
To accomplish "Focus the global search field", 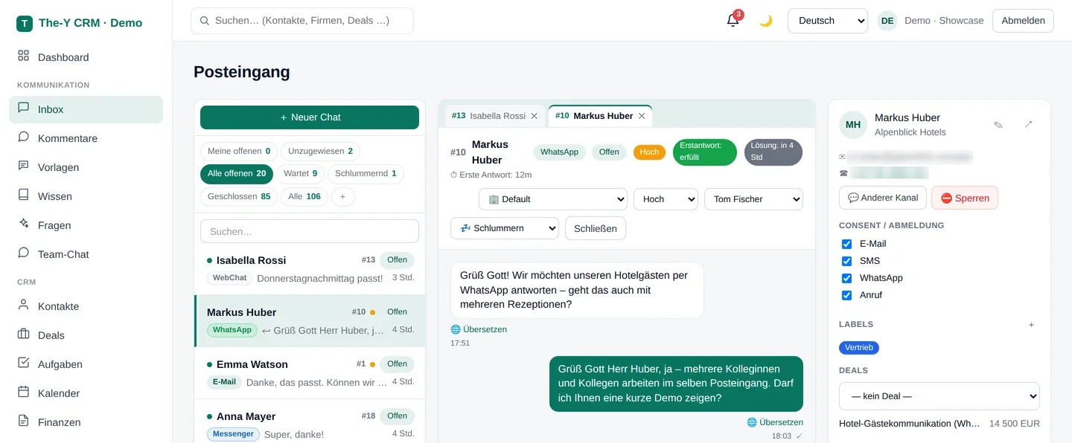I will click(302, 21).
